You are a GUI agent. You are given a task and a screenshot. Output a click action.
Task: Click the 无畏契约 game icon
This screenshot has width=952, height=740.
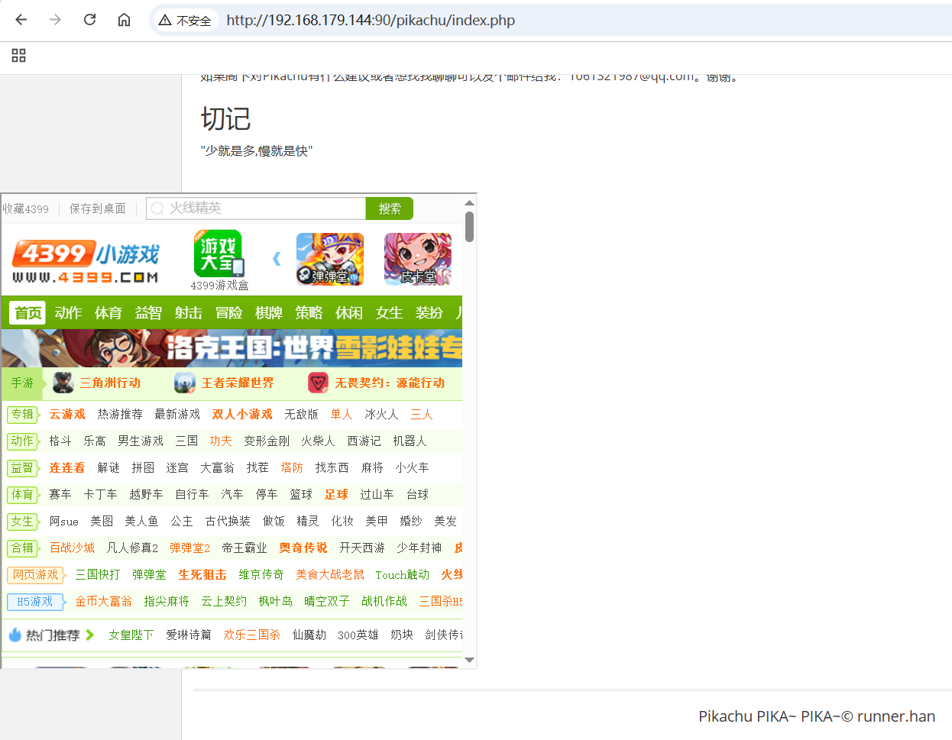pos(318,383)
